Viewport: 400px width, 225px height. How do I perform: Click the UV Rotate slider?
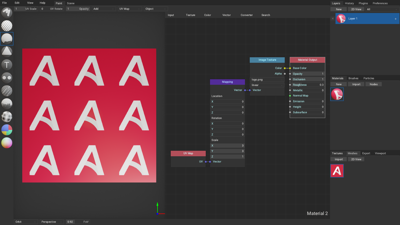click(x=52, y=9)
